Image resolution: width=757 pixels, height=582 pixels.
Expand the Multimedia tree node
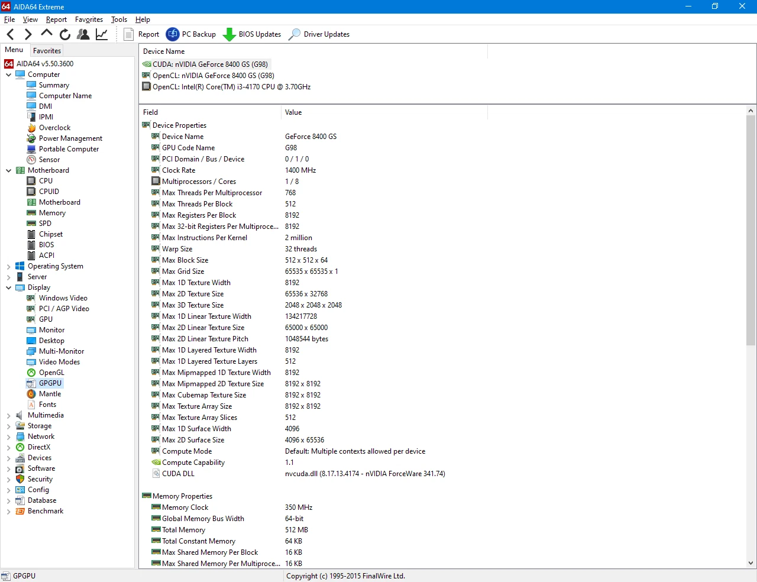(x=8, y=415)
